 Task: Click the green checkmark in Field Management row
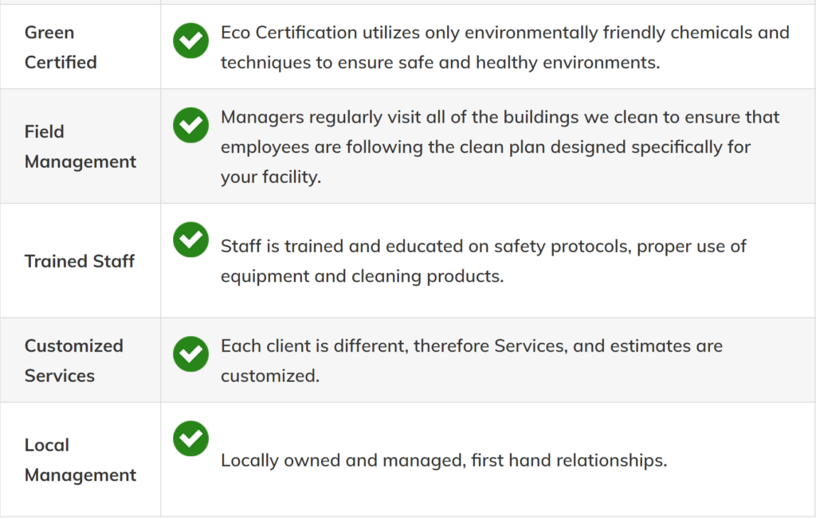click(191, 125)
